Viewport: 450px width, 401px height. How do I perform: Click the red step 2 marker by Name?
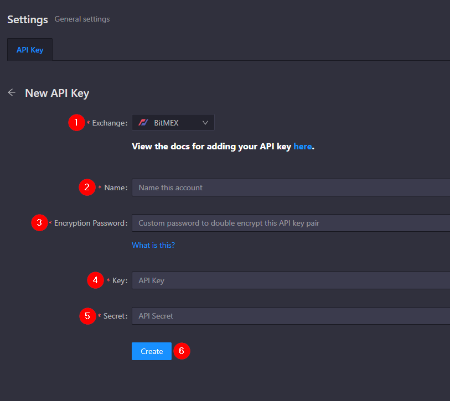pyautogui.click(x=87, y=188)
